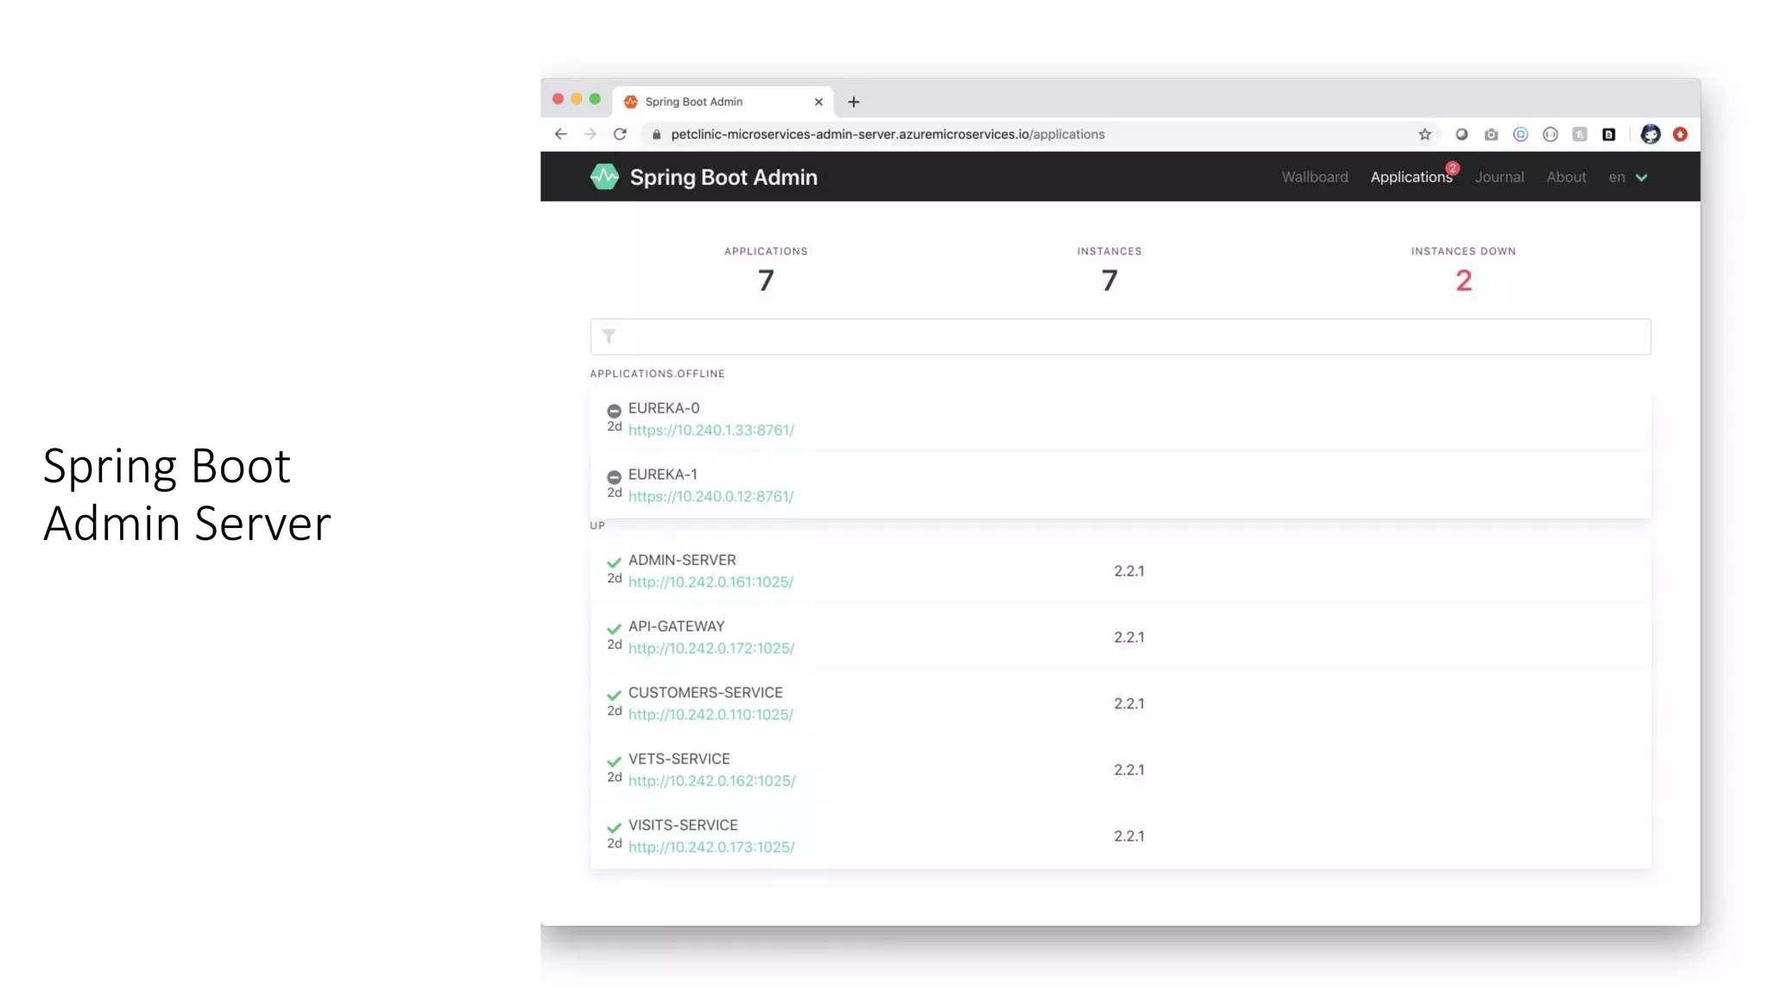Screen dimensions: 1768x994
Task: Select the VISITS-SERVICE application name
Action: [683, 826]
